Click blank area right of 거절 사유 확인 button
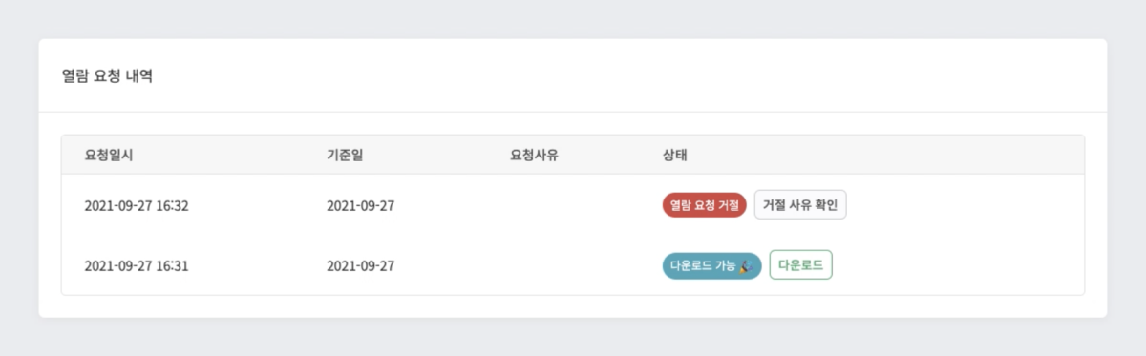Screen dimensions: 1146x356 tap(965, 205)
